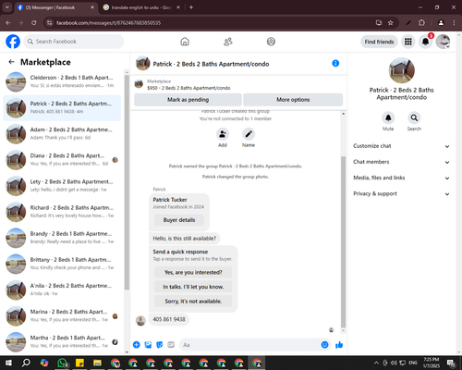
Task: Open Diana 2 Beds 2 Baths conversation
Action: click(x=62, y=160)
